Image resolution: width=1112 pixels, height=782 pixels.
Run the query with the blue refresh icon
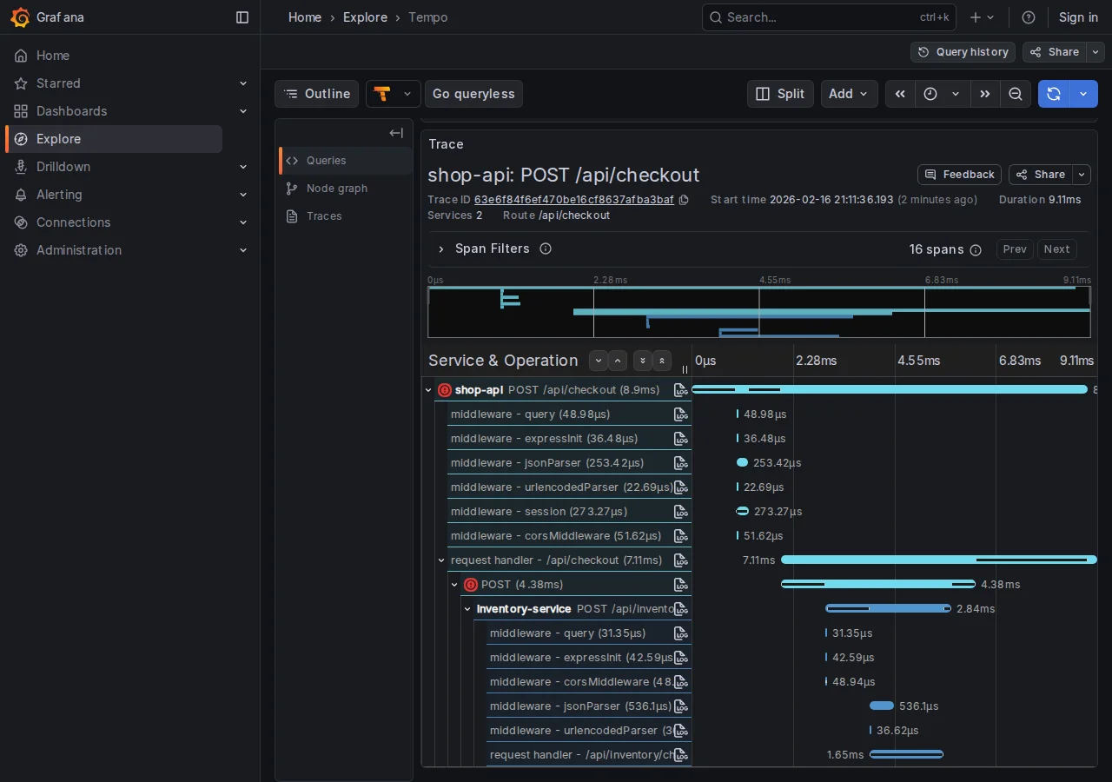1053,94
